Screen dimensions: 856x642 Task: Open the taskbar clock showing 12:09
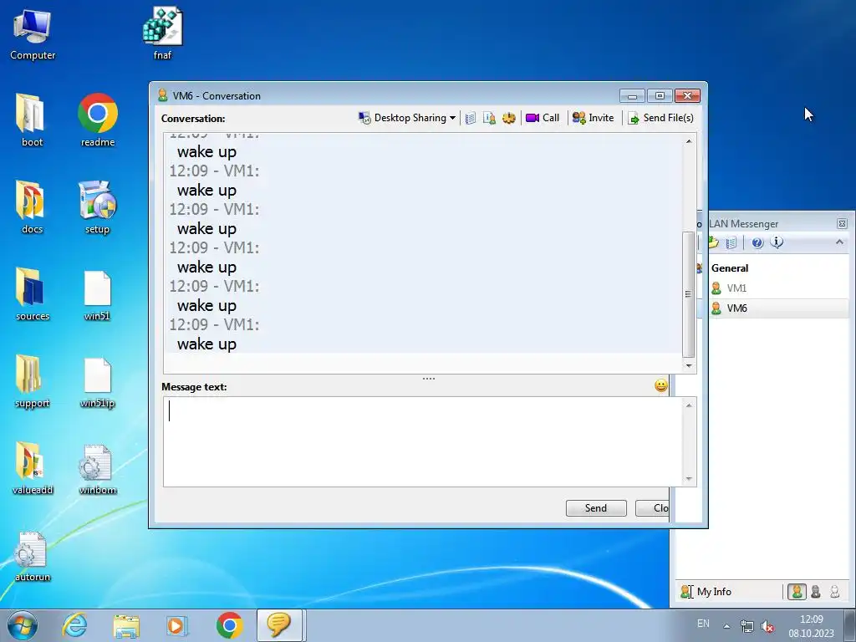pos(811,626)
